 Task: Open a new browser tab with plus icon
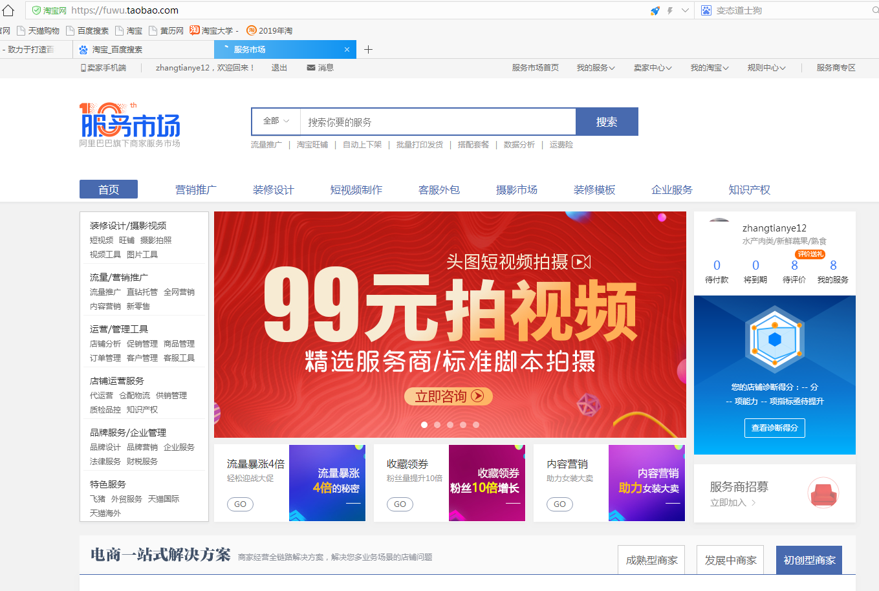coord(368,50)
